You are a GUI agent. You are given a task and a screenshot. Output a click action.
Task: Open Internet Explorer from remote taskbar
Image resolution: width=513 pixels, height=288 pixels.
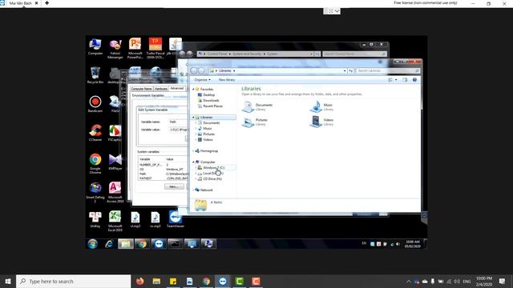pos(109,243)
